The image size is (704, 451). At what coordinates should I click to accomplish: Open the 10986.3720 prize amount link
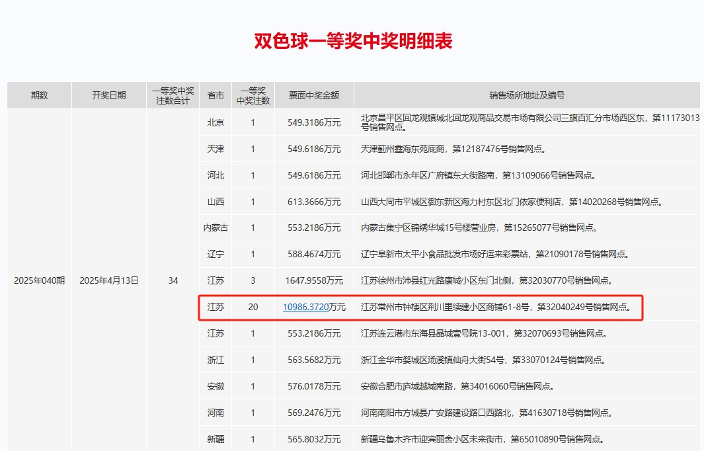pos(306,307)
